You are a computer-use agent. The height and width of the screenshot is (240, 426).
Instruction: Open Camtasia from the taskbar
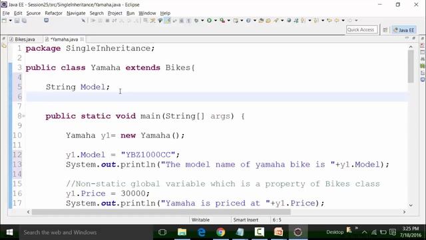[x=259, y=233]
